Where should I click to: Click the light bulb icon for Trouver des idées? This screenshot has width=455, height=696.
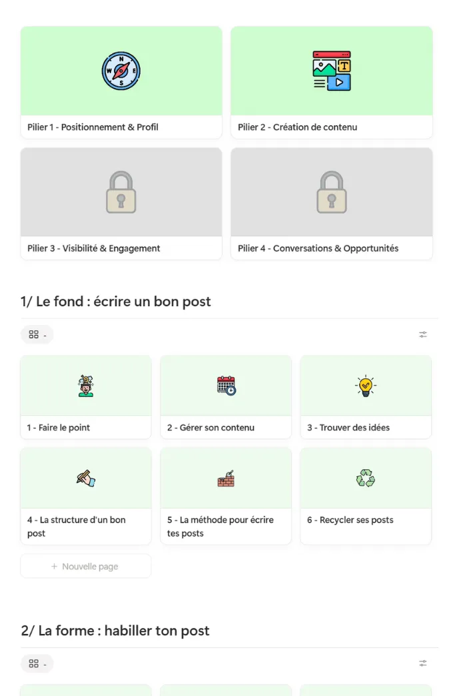click(x=366, y=386)
